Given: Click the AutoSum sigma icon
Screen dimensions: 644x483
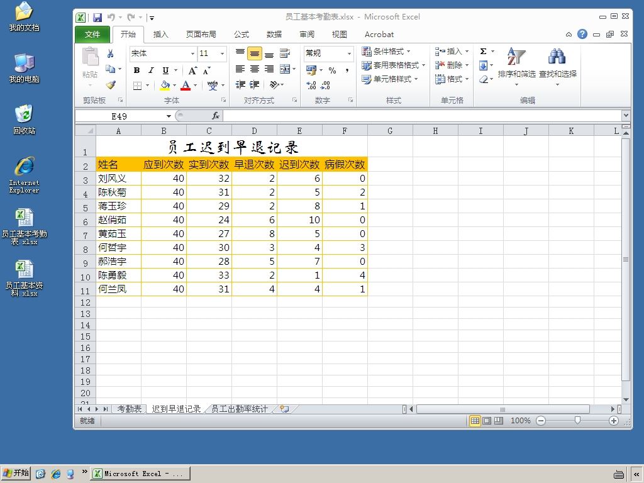Looking at the screenshot, I should tap(484, 51).
